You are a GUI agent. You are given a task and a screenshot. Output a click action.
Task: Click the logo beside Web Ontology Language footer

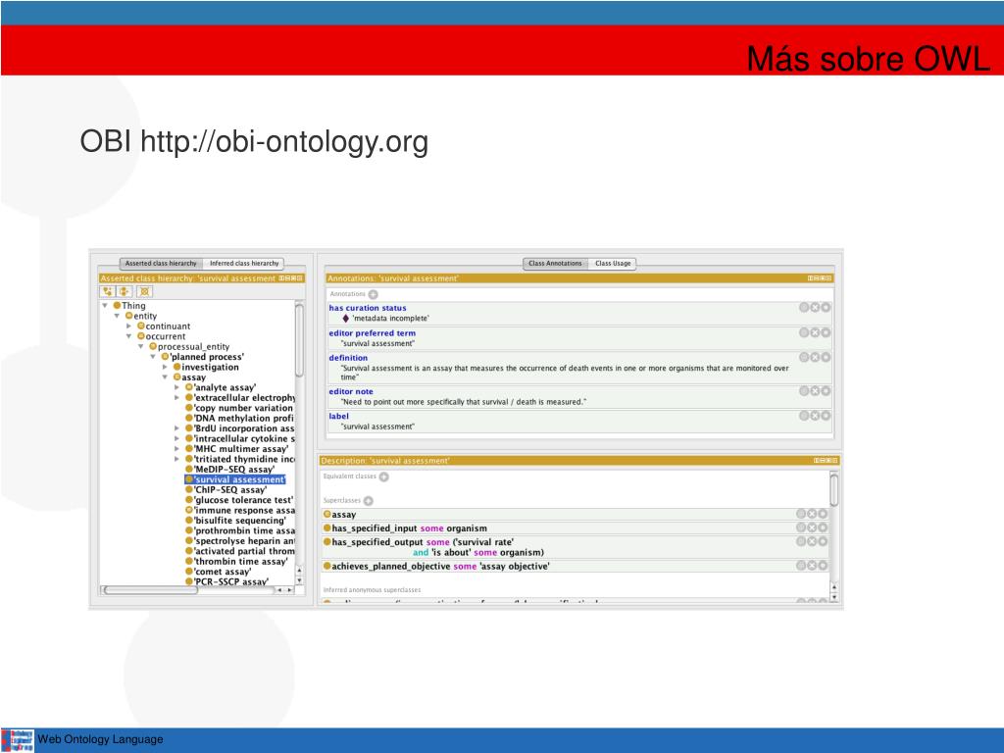(18, 739)
